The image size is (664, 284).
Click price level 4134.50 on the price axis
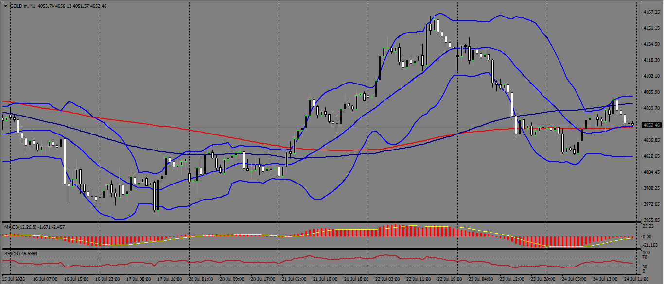point(650,44)
